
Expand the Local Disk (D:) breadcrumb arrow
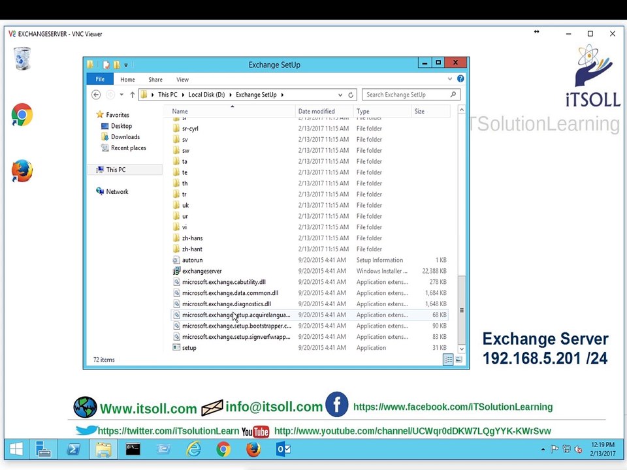click(x=231, y=95)
